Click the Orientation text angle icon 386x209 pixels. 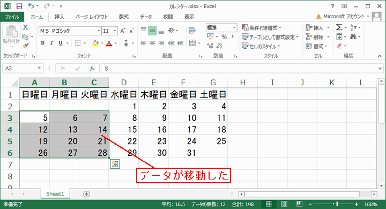172,31
